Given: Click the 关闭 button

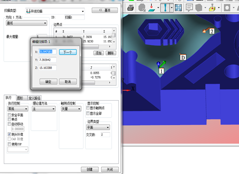Looking at the screenshot, I should 110,169.
